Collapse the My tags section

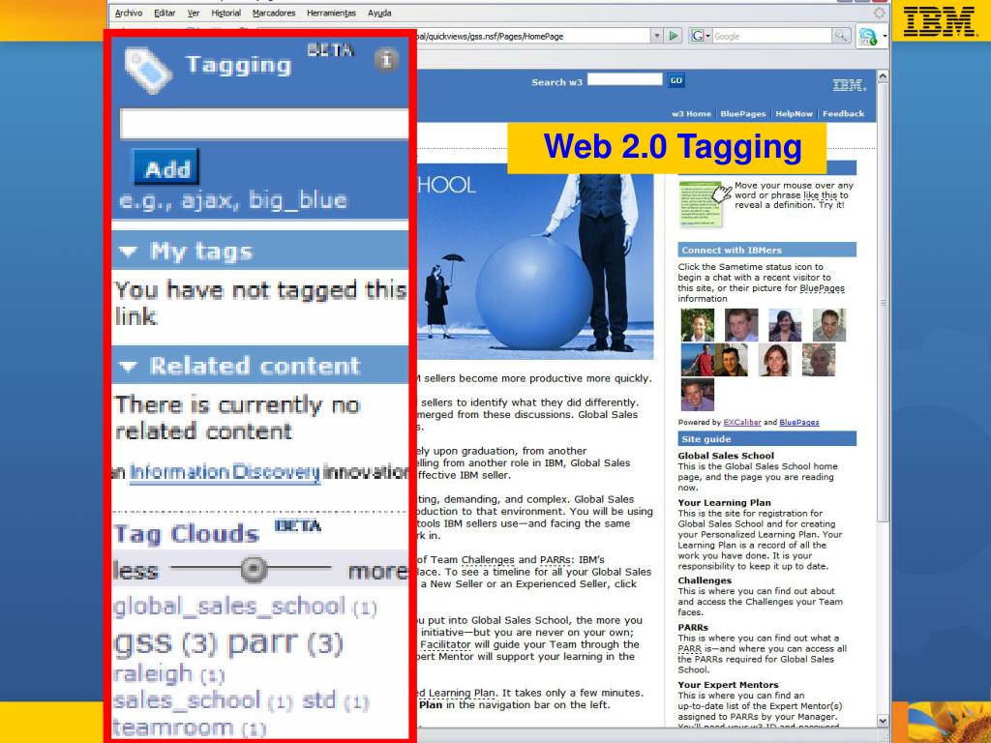coord(129,252)
